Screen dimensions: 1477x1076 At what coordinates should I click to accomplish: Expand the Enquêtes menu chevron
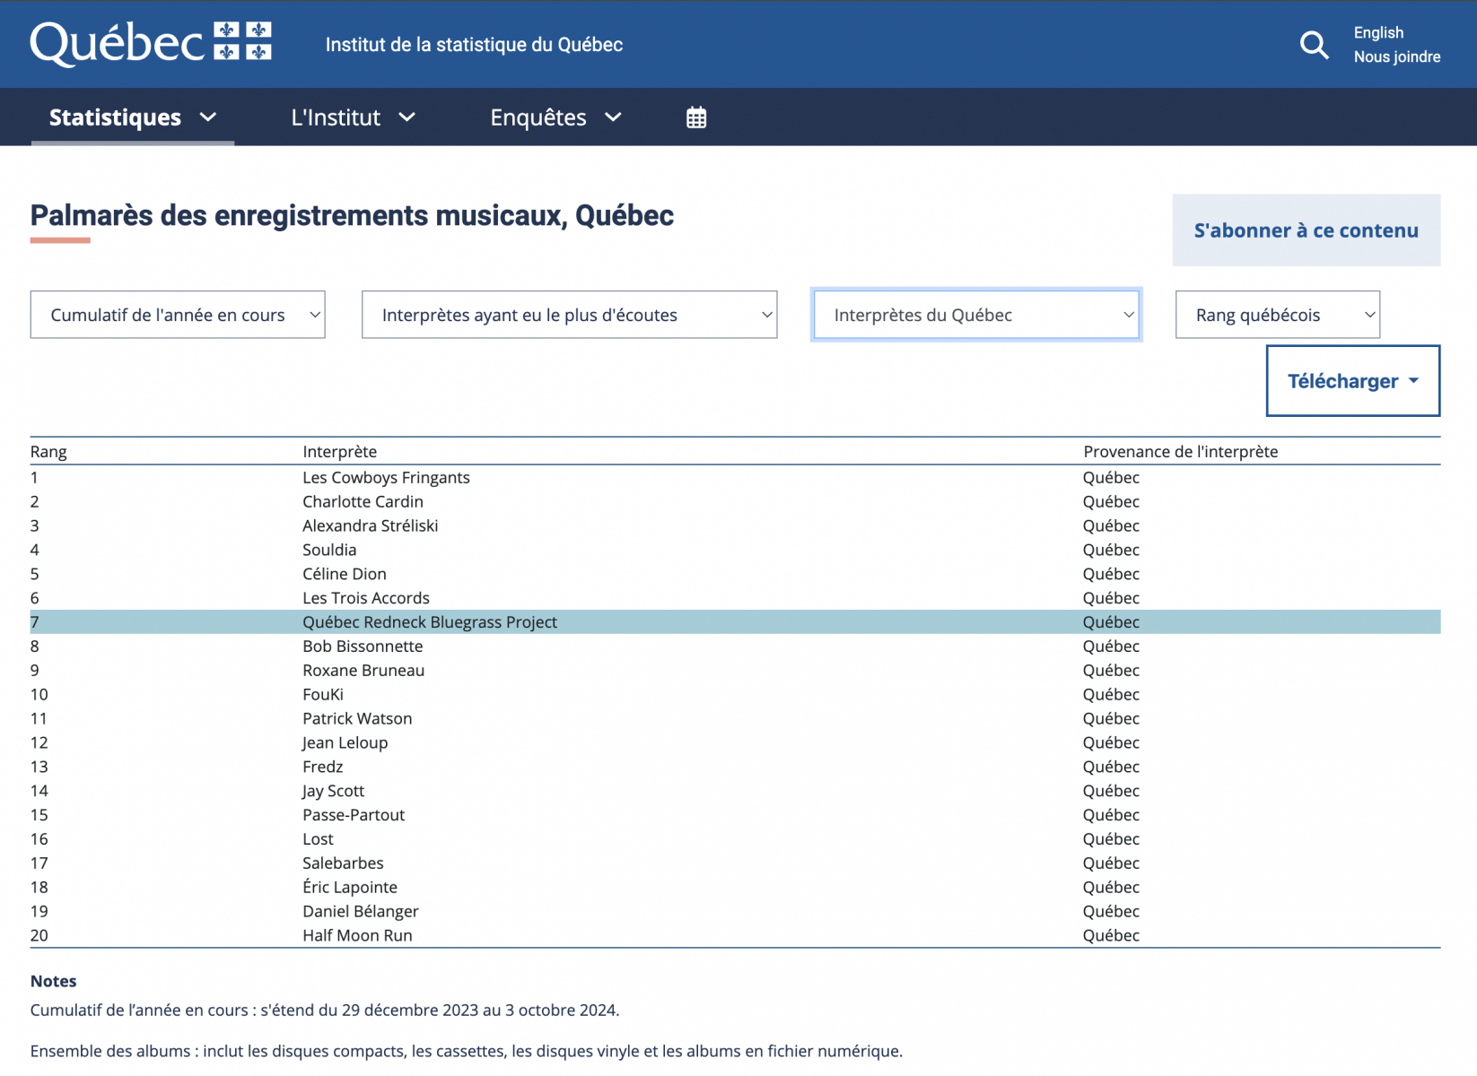(614, 117)
